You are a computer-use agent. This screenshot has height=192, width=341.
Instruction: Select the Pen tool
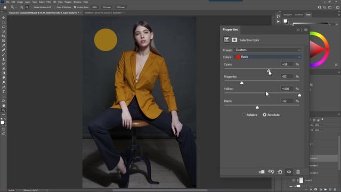coord(4,87)
